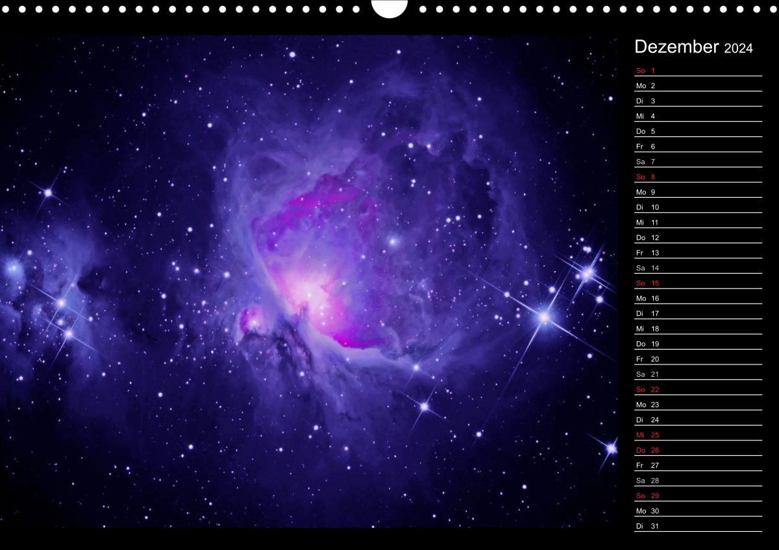Image resolution: width=779 pixels, height=550 pixels.
Task: Select the Sa 14 date row
Action: (698, 267)
